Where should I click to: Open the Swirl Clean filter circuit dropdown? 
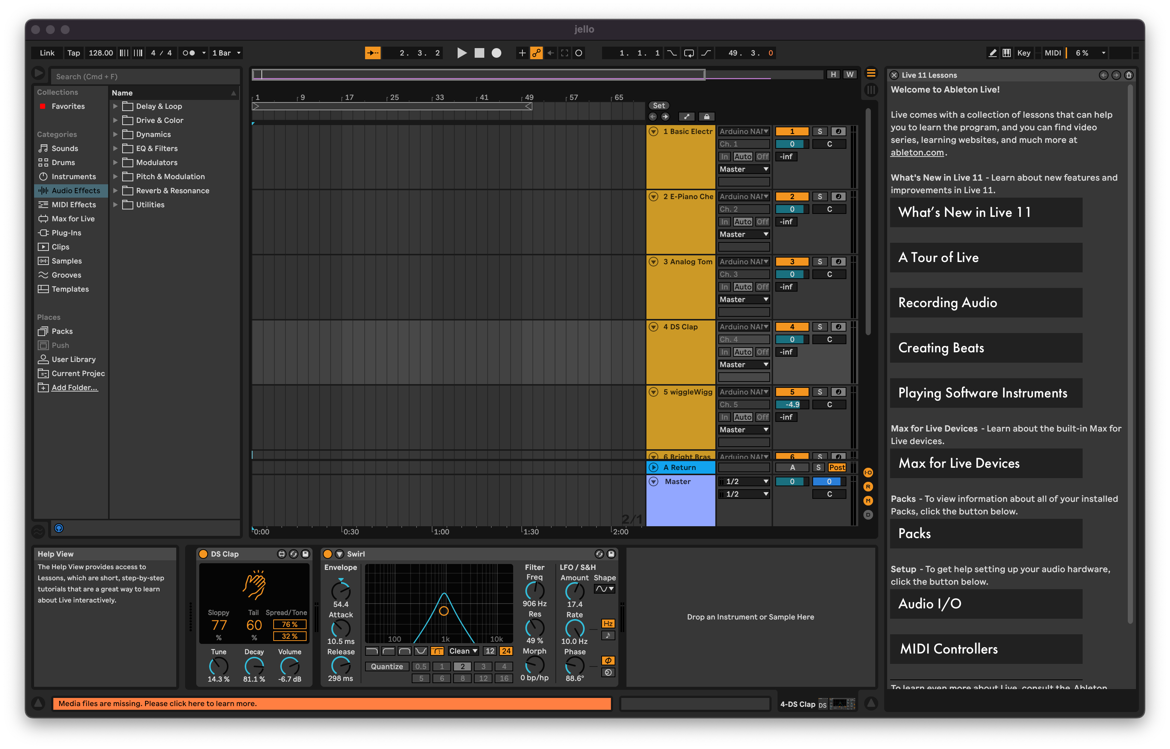click(x=463, y=651)
